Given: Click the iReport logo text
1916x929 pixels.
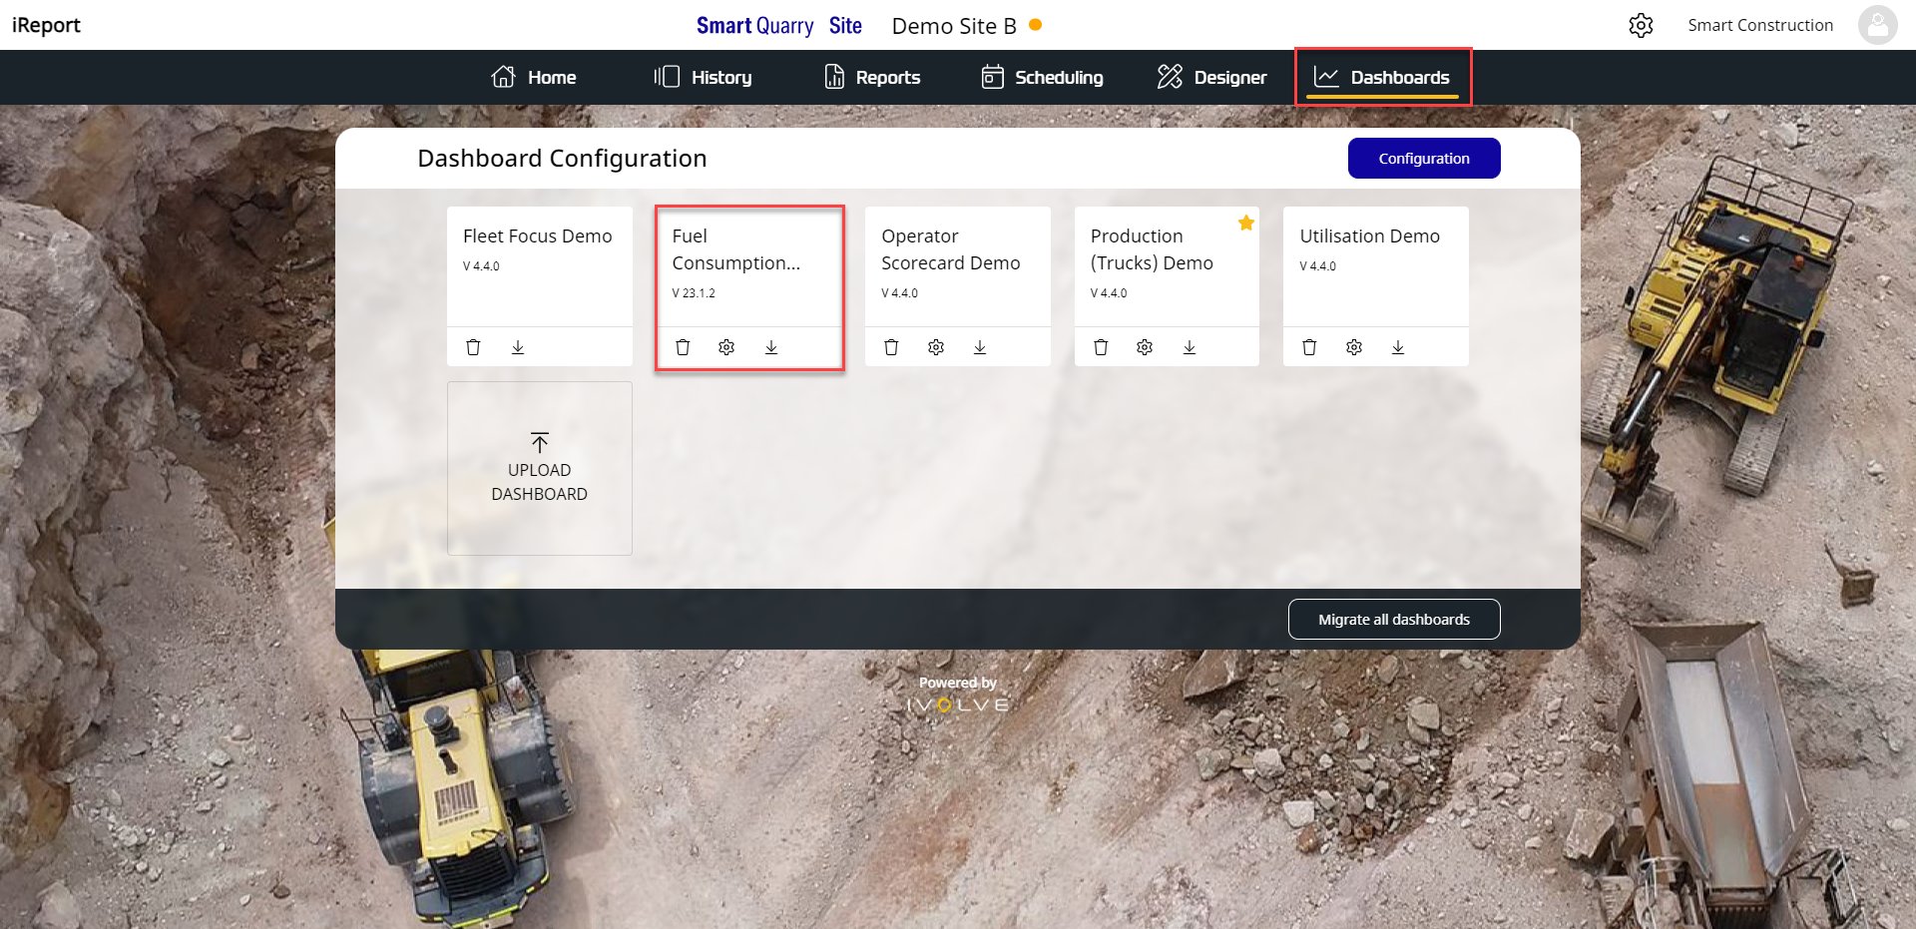Looking at the screenshot, I should coord(46,25).
